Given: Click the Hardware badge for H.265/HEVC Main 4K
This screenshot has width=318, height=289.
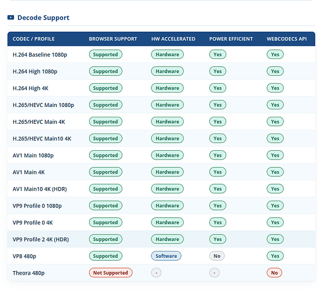Looking at the screenshot, I should pyautogui.click(x=167, y=122).
